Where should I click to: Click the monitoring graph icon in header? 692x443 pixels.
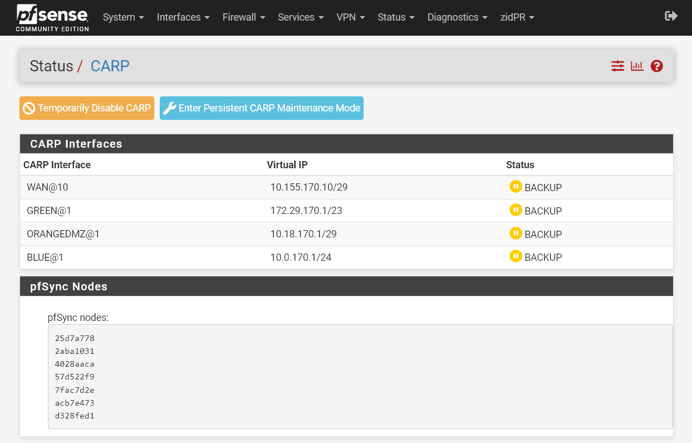point(637,66)
